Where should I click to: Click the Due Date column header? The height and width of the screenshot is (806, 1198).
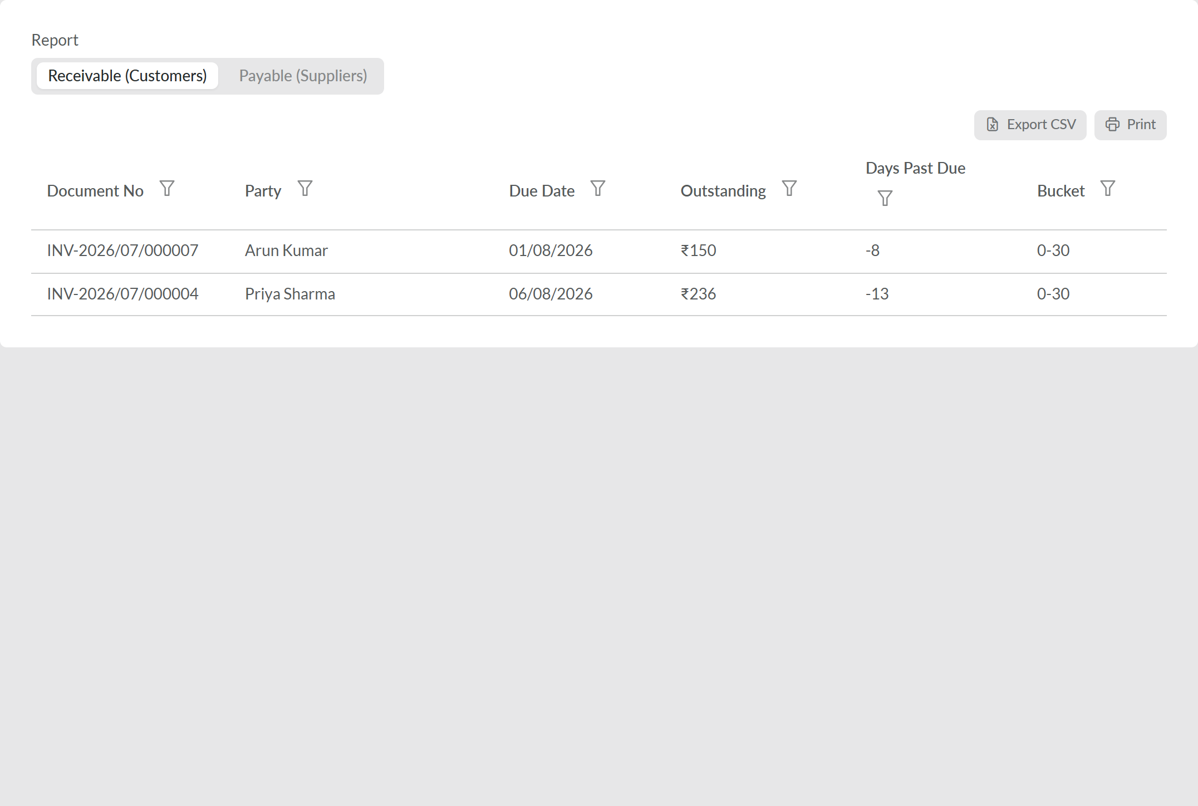[x=542, y=191]
